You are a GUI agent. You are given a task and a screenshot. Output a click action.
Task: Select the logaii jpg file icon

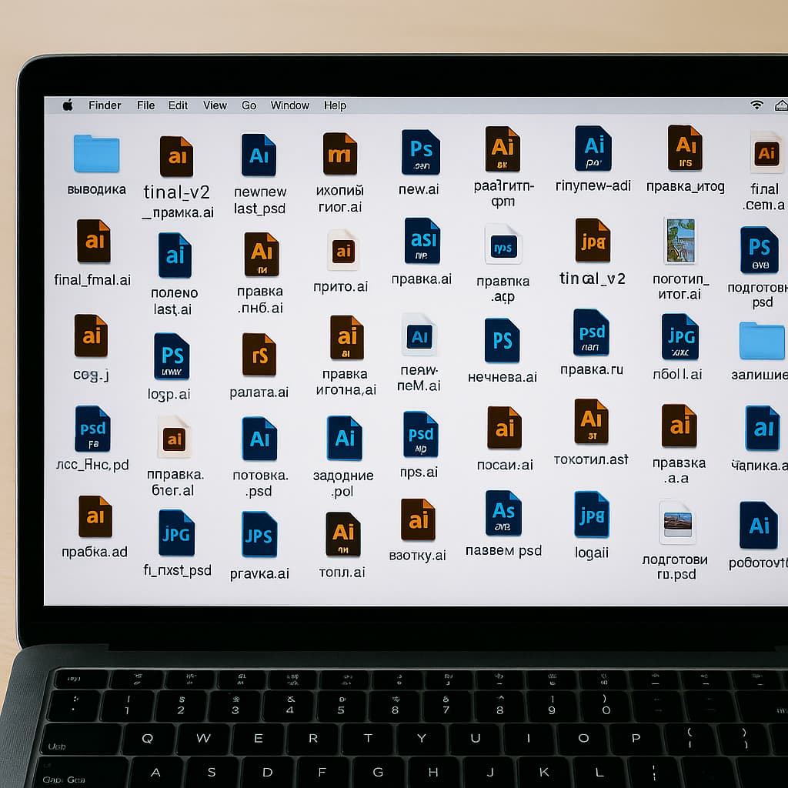[592, 515]
